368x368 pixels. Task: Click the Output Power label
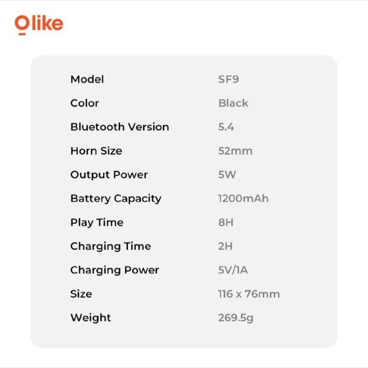click(x=109, y=175)
